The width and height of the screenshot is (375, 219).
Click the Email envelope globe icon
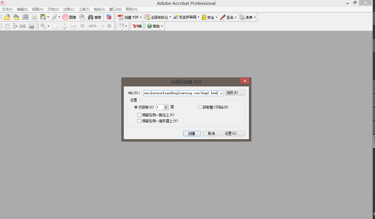pos(82,17)
